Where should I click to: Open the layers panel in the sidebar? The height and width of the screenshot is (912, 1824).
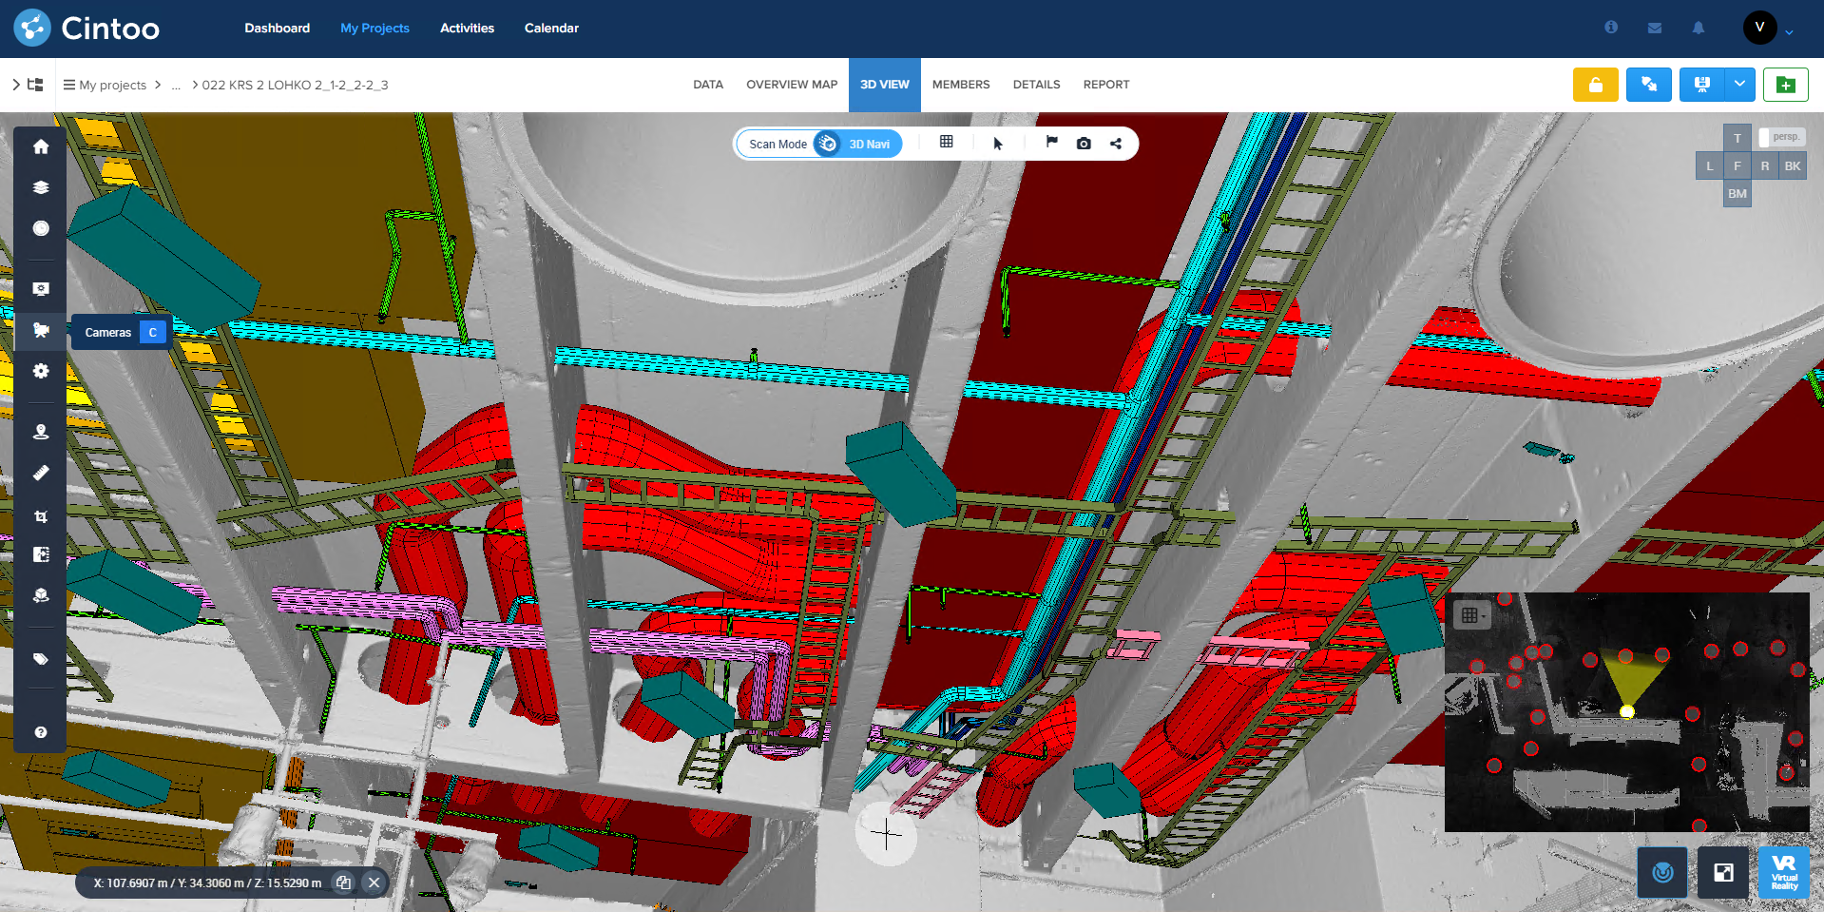(41, 187)
